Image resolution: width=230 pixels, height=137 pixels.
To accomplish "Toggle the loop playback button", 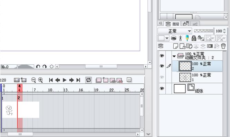I will click(x=88, y=80).
